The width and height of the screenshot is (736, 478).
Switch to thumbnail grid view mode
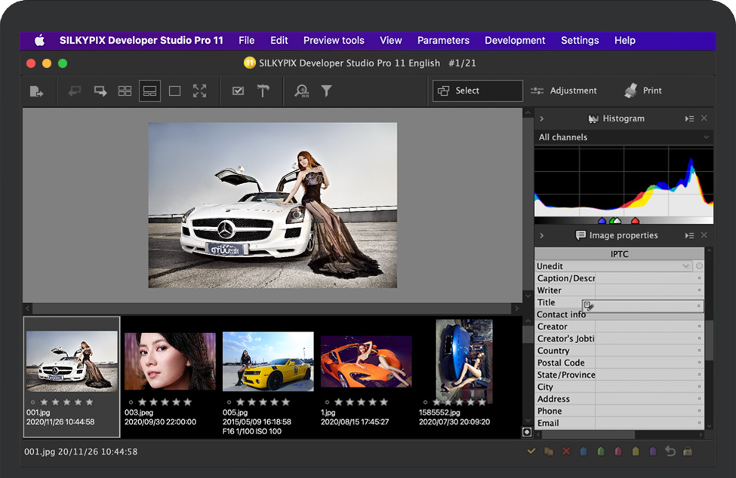point(125,91)
